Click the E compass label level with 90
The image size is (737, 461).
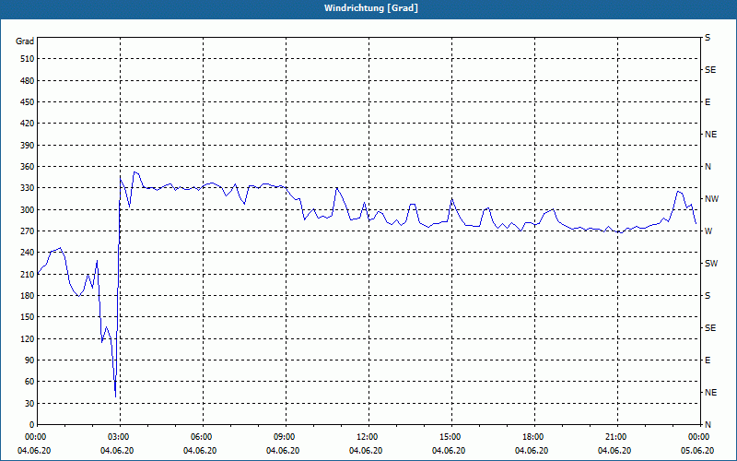point(708,360)
